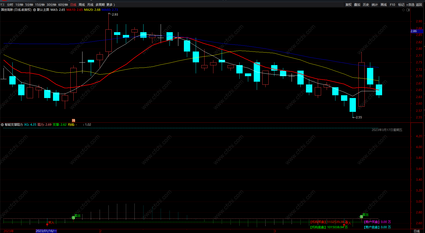The height and width of the screenshot is (233, 425).
Task: Expand the 更多 period options
Action: pos(110,5)
